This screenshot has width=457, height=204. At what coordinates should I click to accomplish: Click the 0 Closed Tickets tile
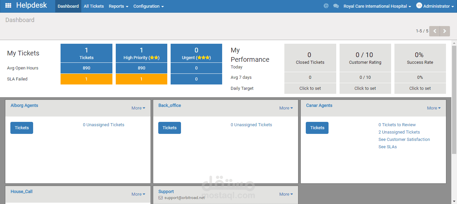click(x=310, y=58)
